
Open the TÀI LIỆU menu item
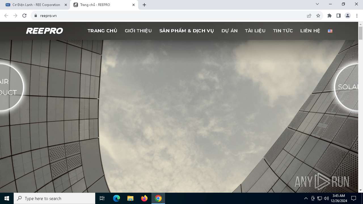coord(255,31)
